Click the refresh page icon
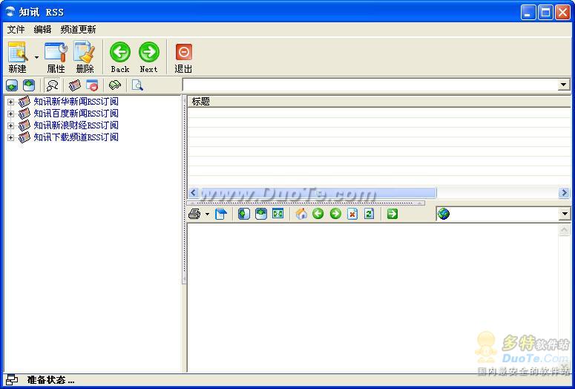 (369, 214)
